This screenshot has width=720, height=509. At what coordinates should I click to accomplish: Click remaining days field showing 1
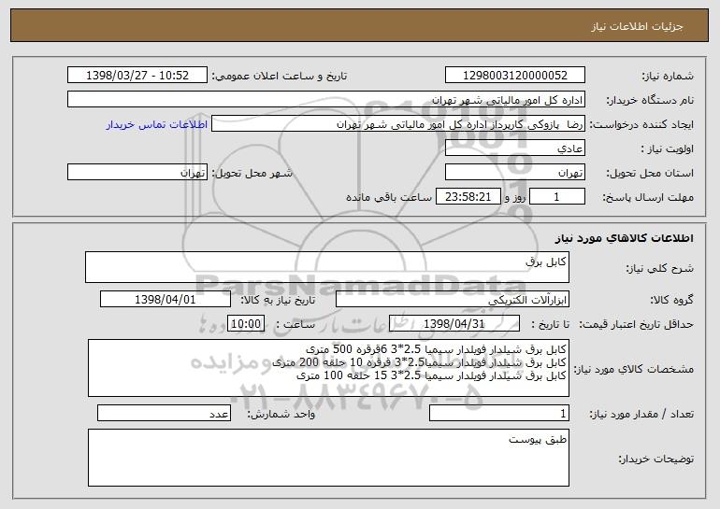(x=557, y=197)
